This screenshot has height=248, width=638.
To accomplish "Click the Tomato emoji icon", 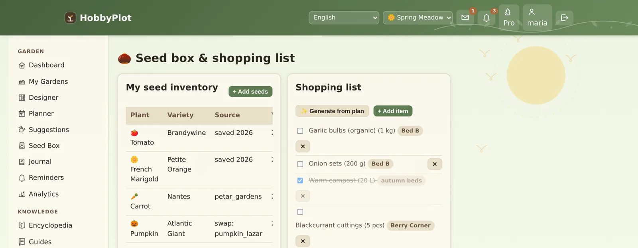I will point(134,133).
